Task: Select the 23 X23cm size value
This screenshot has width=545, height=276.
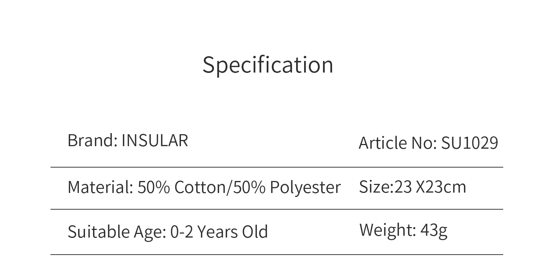Action: (430, 187)
